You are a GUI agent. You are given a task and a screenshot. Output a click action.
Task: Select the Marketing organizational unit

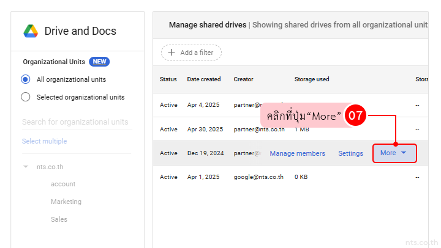(66, 202)
